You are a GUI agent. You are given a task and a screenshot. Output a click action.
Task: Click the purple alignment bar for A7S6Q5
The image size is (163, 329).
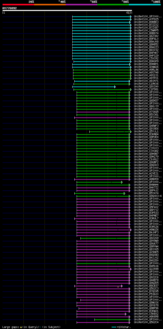[x=103, y=112]
